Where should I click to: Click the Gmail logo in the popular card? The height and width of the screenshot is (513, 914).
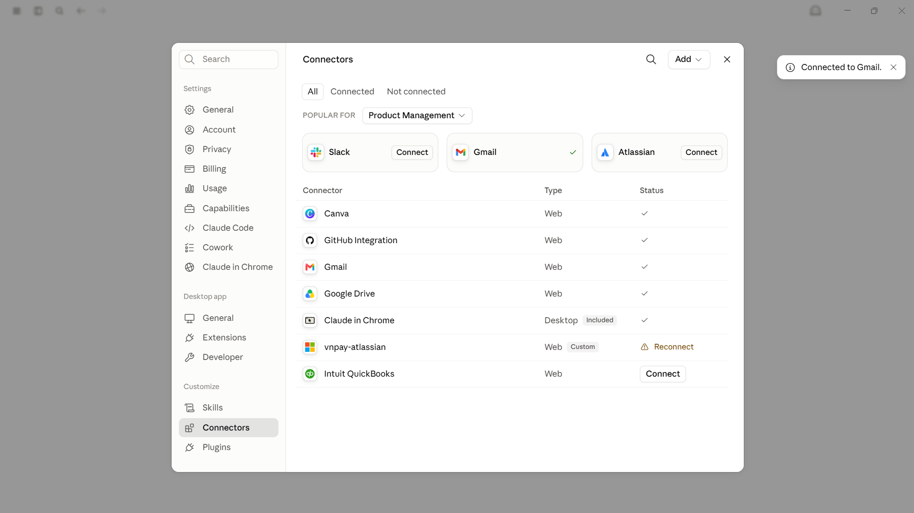tap(461, 152)
